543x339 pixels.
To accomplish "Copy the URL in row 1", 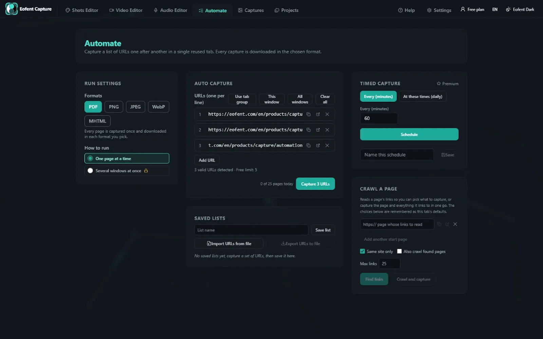I will 308,114.
